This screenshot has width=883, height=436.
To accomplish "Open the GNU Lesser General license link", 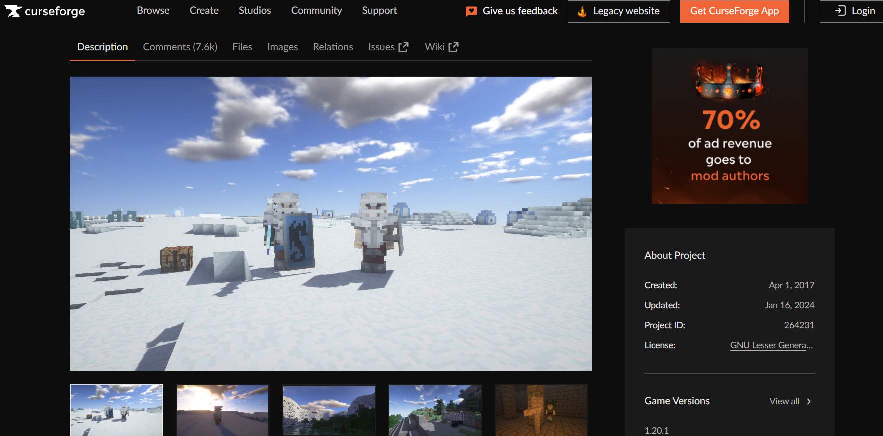I will [x=771, y=345].
